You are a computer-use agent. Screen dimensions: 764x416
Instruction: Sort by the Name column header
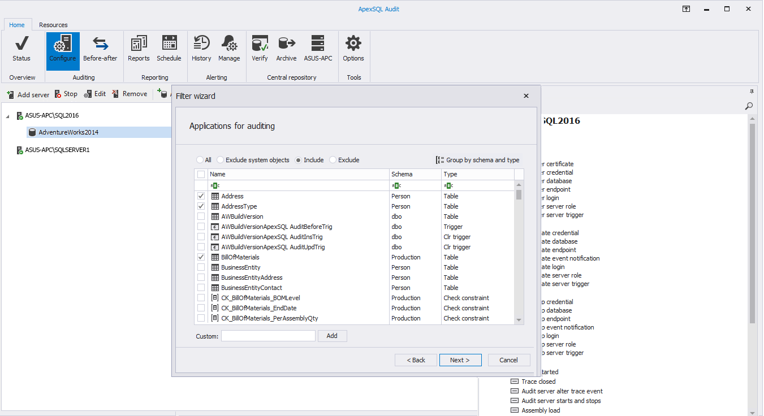pyautogui.click(x=299, y=175)
